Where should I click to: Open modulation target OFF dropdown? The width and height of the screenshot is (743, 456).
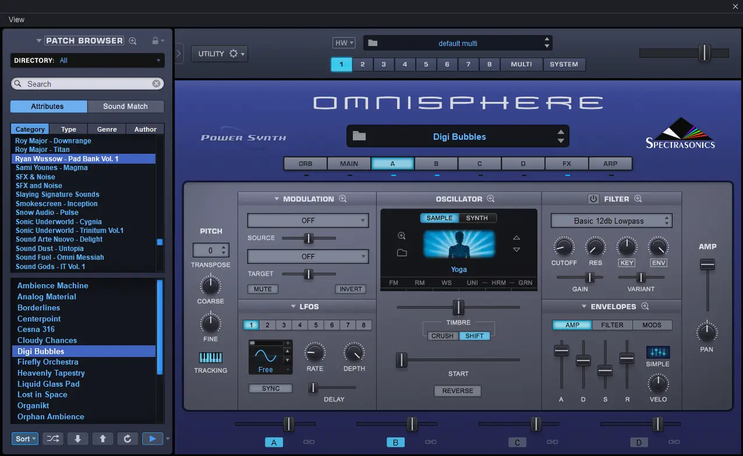tap(308, 256)
